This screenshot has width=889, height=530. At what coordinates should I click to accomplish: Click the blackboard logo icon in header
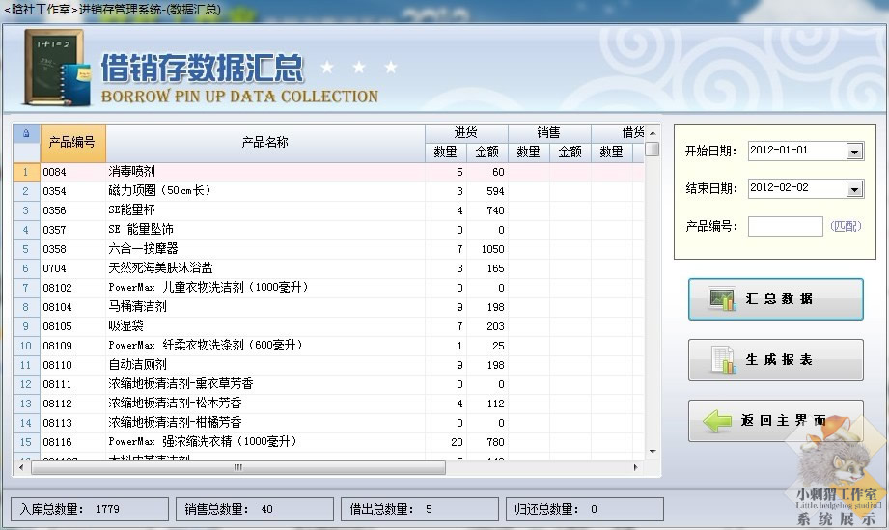pos(53,68)
